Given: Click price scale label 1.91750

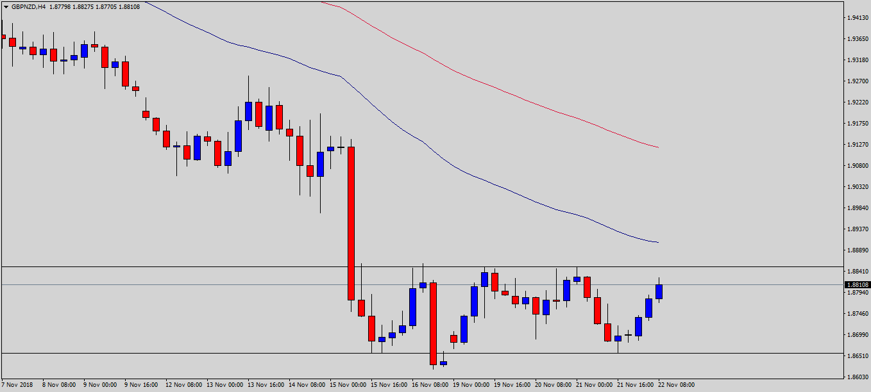Looking at the screenshot, I should click(x=858, y=124).
